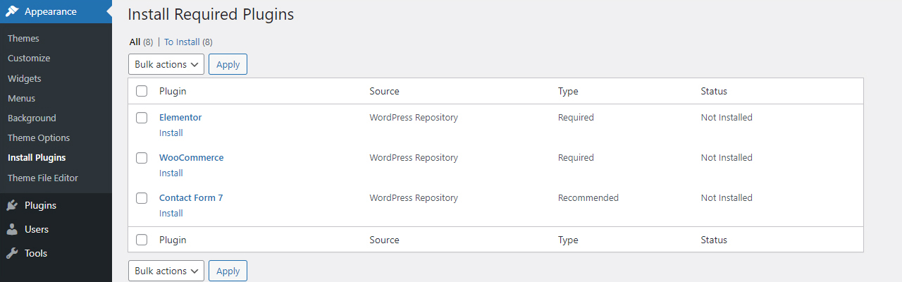Click the top Apply button
Image resolution: width=902 pixels, height=282 pixels.
tap(228, 64)
